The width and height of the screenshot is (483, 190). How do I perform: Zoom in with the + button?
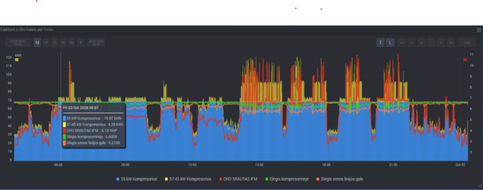tap(421, 43)
